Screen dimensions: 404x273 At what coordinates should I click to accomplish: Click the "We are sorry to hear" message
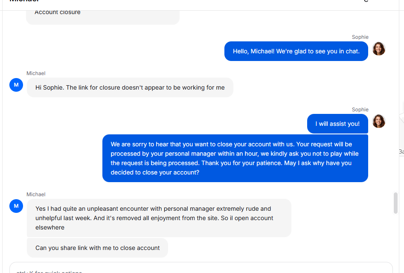pos(235,158)
